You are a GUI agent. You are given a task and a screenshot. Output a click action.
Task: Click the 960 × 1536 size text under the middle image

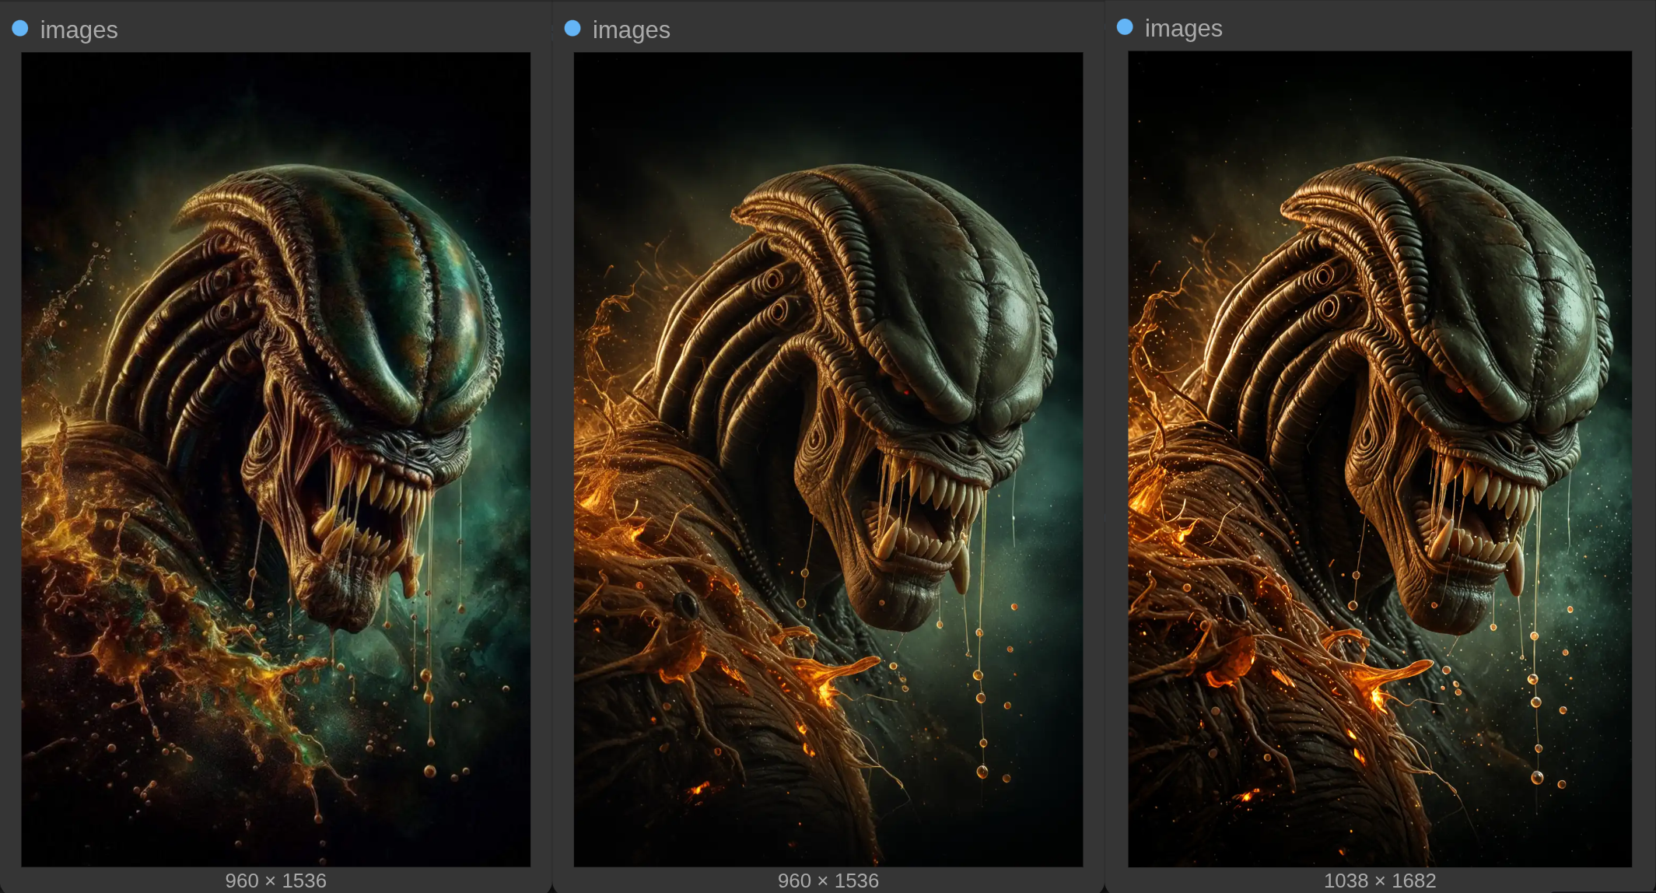(828, 880)
